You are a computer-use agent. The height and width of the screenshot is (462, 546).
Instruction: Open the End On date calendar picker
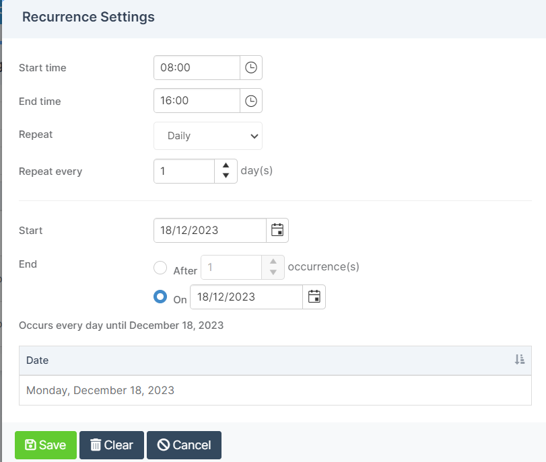coord(314,297)
